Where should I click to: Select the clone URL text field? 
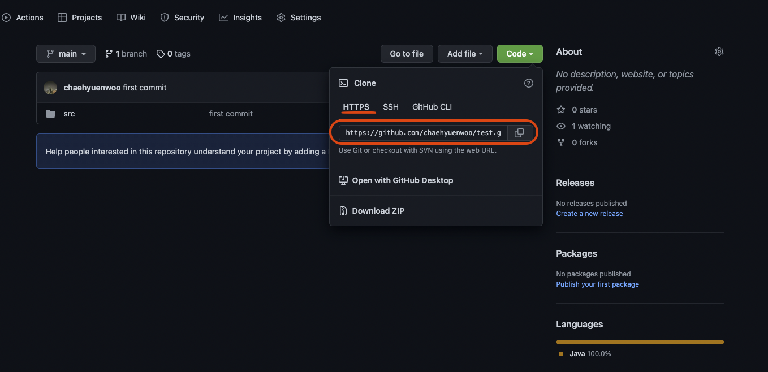pos(423,132)
